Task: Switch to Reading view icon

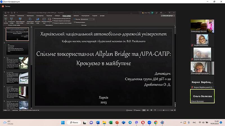Action: point(151,110)
